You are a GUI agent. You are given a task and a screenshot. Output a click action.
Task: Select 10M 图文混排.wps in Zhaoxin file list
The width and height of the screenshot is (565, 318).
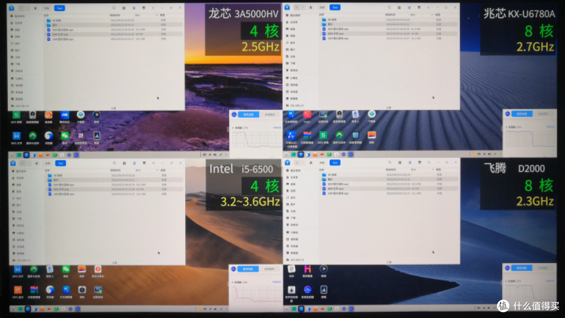coord(389,38)
